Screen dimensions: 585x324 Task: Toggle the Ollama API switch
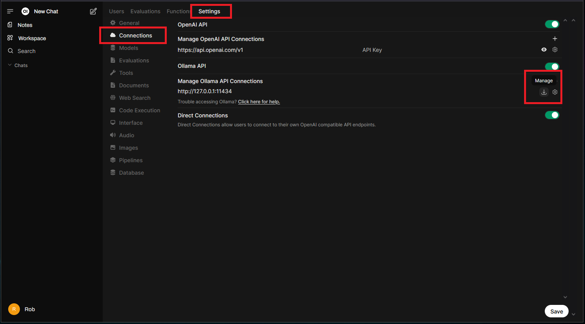(x=552, y=67)
